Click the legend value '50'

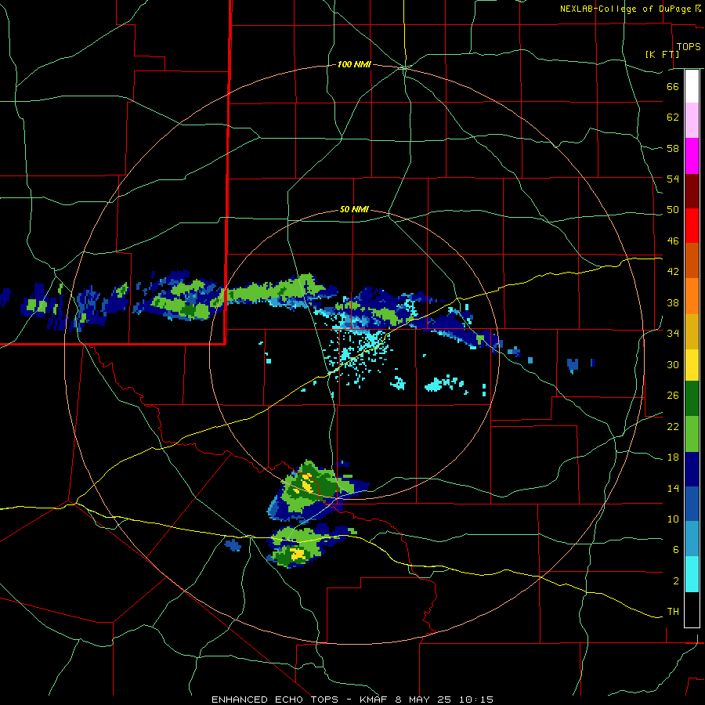click(673, 210)
